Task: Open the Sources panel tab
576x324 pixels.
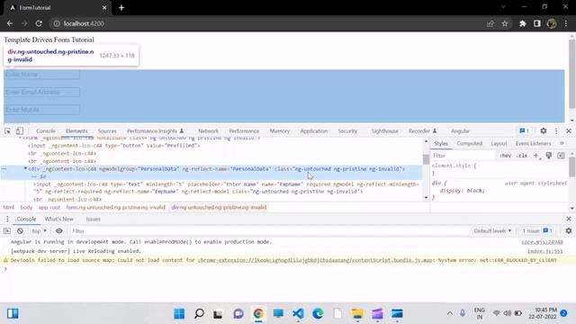Action: [107, 130]
